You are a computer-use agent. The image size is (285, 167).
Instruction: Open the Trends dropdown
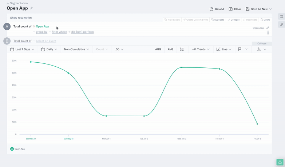201,49
